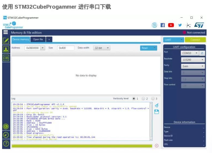Expand the Data width 32-bit dropdown
Viewport: 212px width, 153px height.
(x=102, y=48)
